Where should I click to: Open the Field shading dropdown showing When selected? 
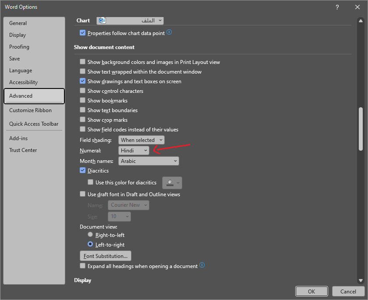pyautogui.click(x=141, y=140)
